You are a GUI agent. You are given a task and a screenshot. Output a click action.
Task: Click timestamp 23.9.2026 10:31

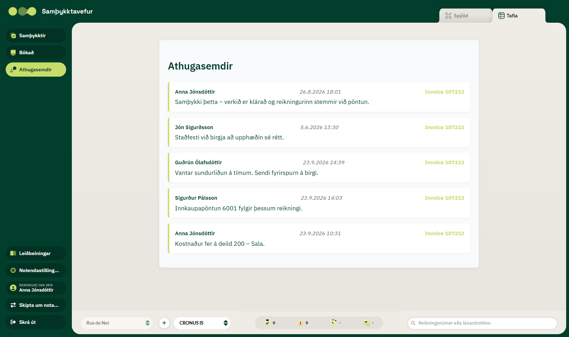coord(320,233)
